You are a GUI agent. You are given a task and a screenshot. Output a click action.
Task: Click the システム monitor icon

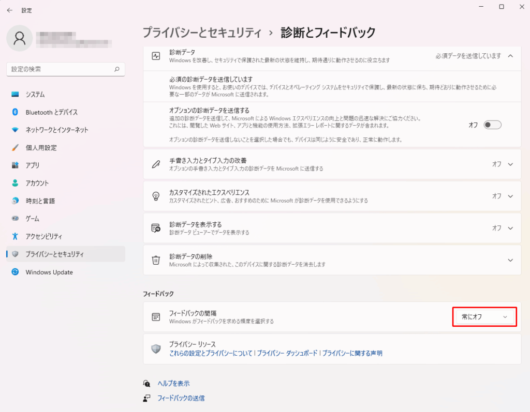coord(15,94)
